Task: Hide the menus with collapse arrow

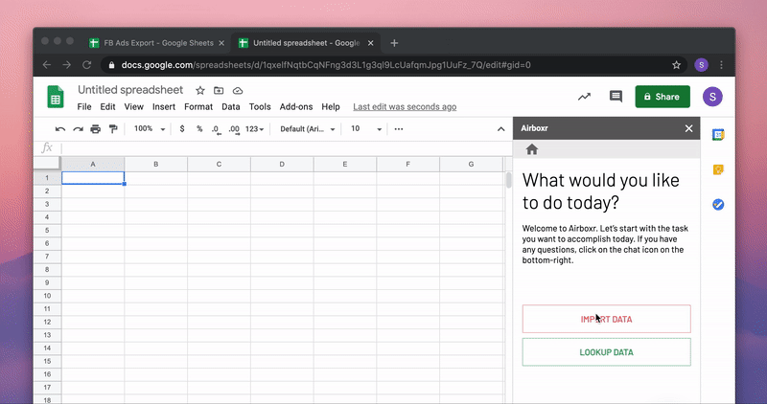Action: pos(500,129)
